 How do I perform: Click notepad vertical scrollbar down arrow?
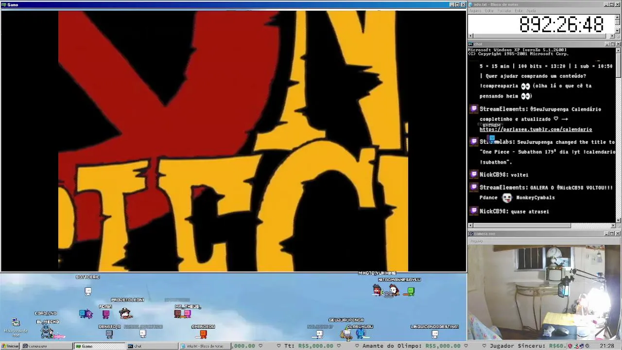(618, 31)
